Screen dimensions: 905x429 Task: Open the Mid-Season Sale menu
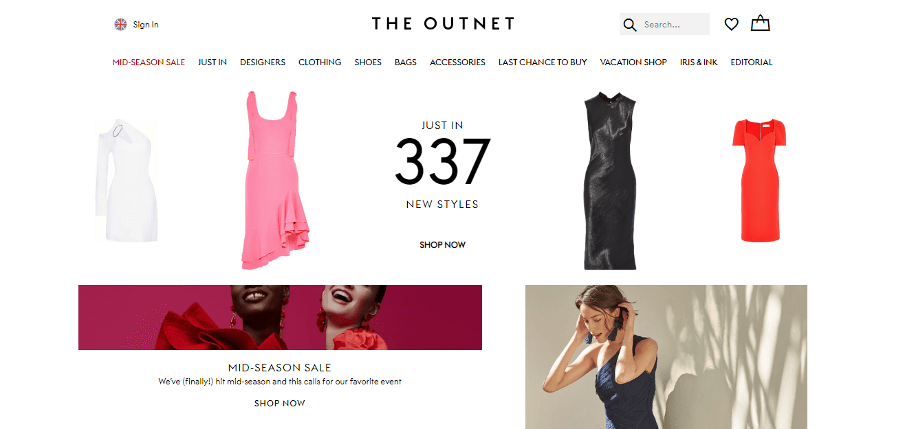(149, 62)
